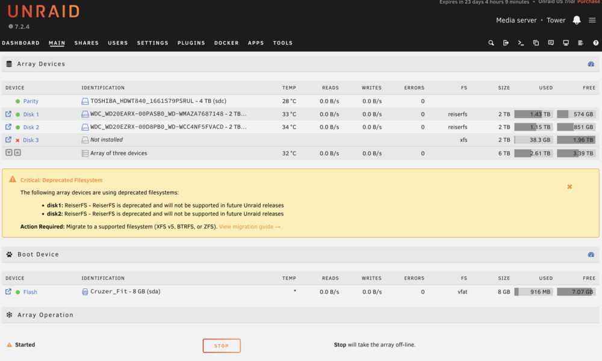This screenshot has height=361, width=602.
Task: Browse Disk 2 via its arrow icon
Action: 8,126
